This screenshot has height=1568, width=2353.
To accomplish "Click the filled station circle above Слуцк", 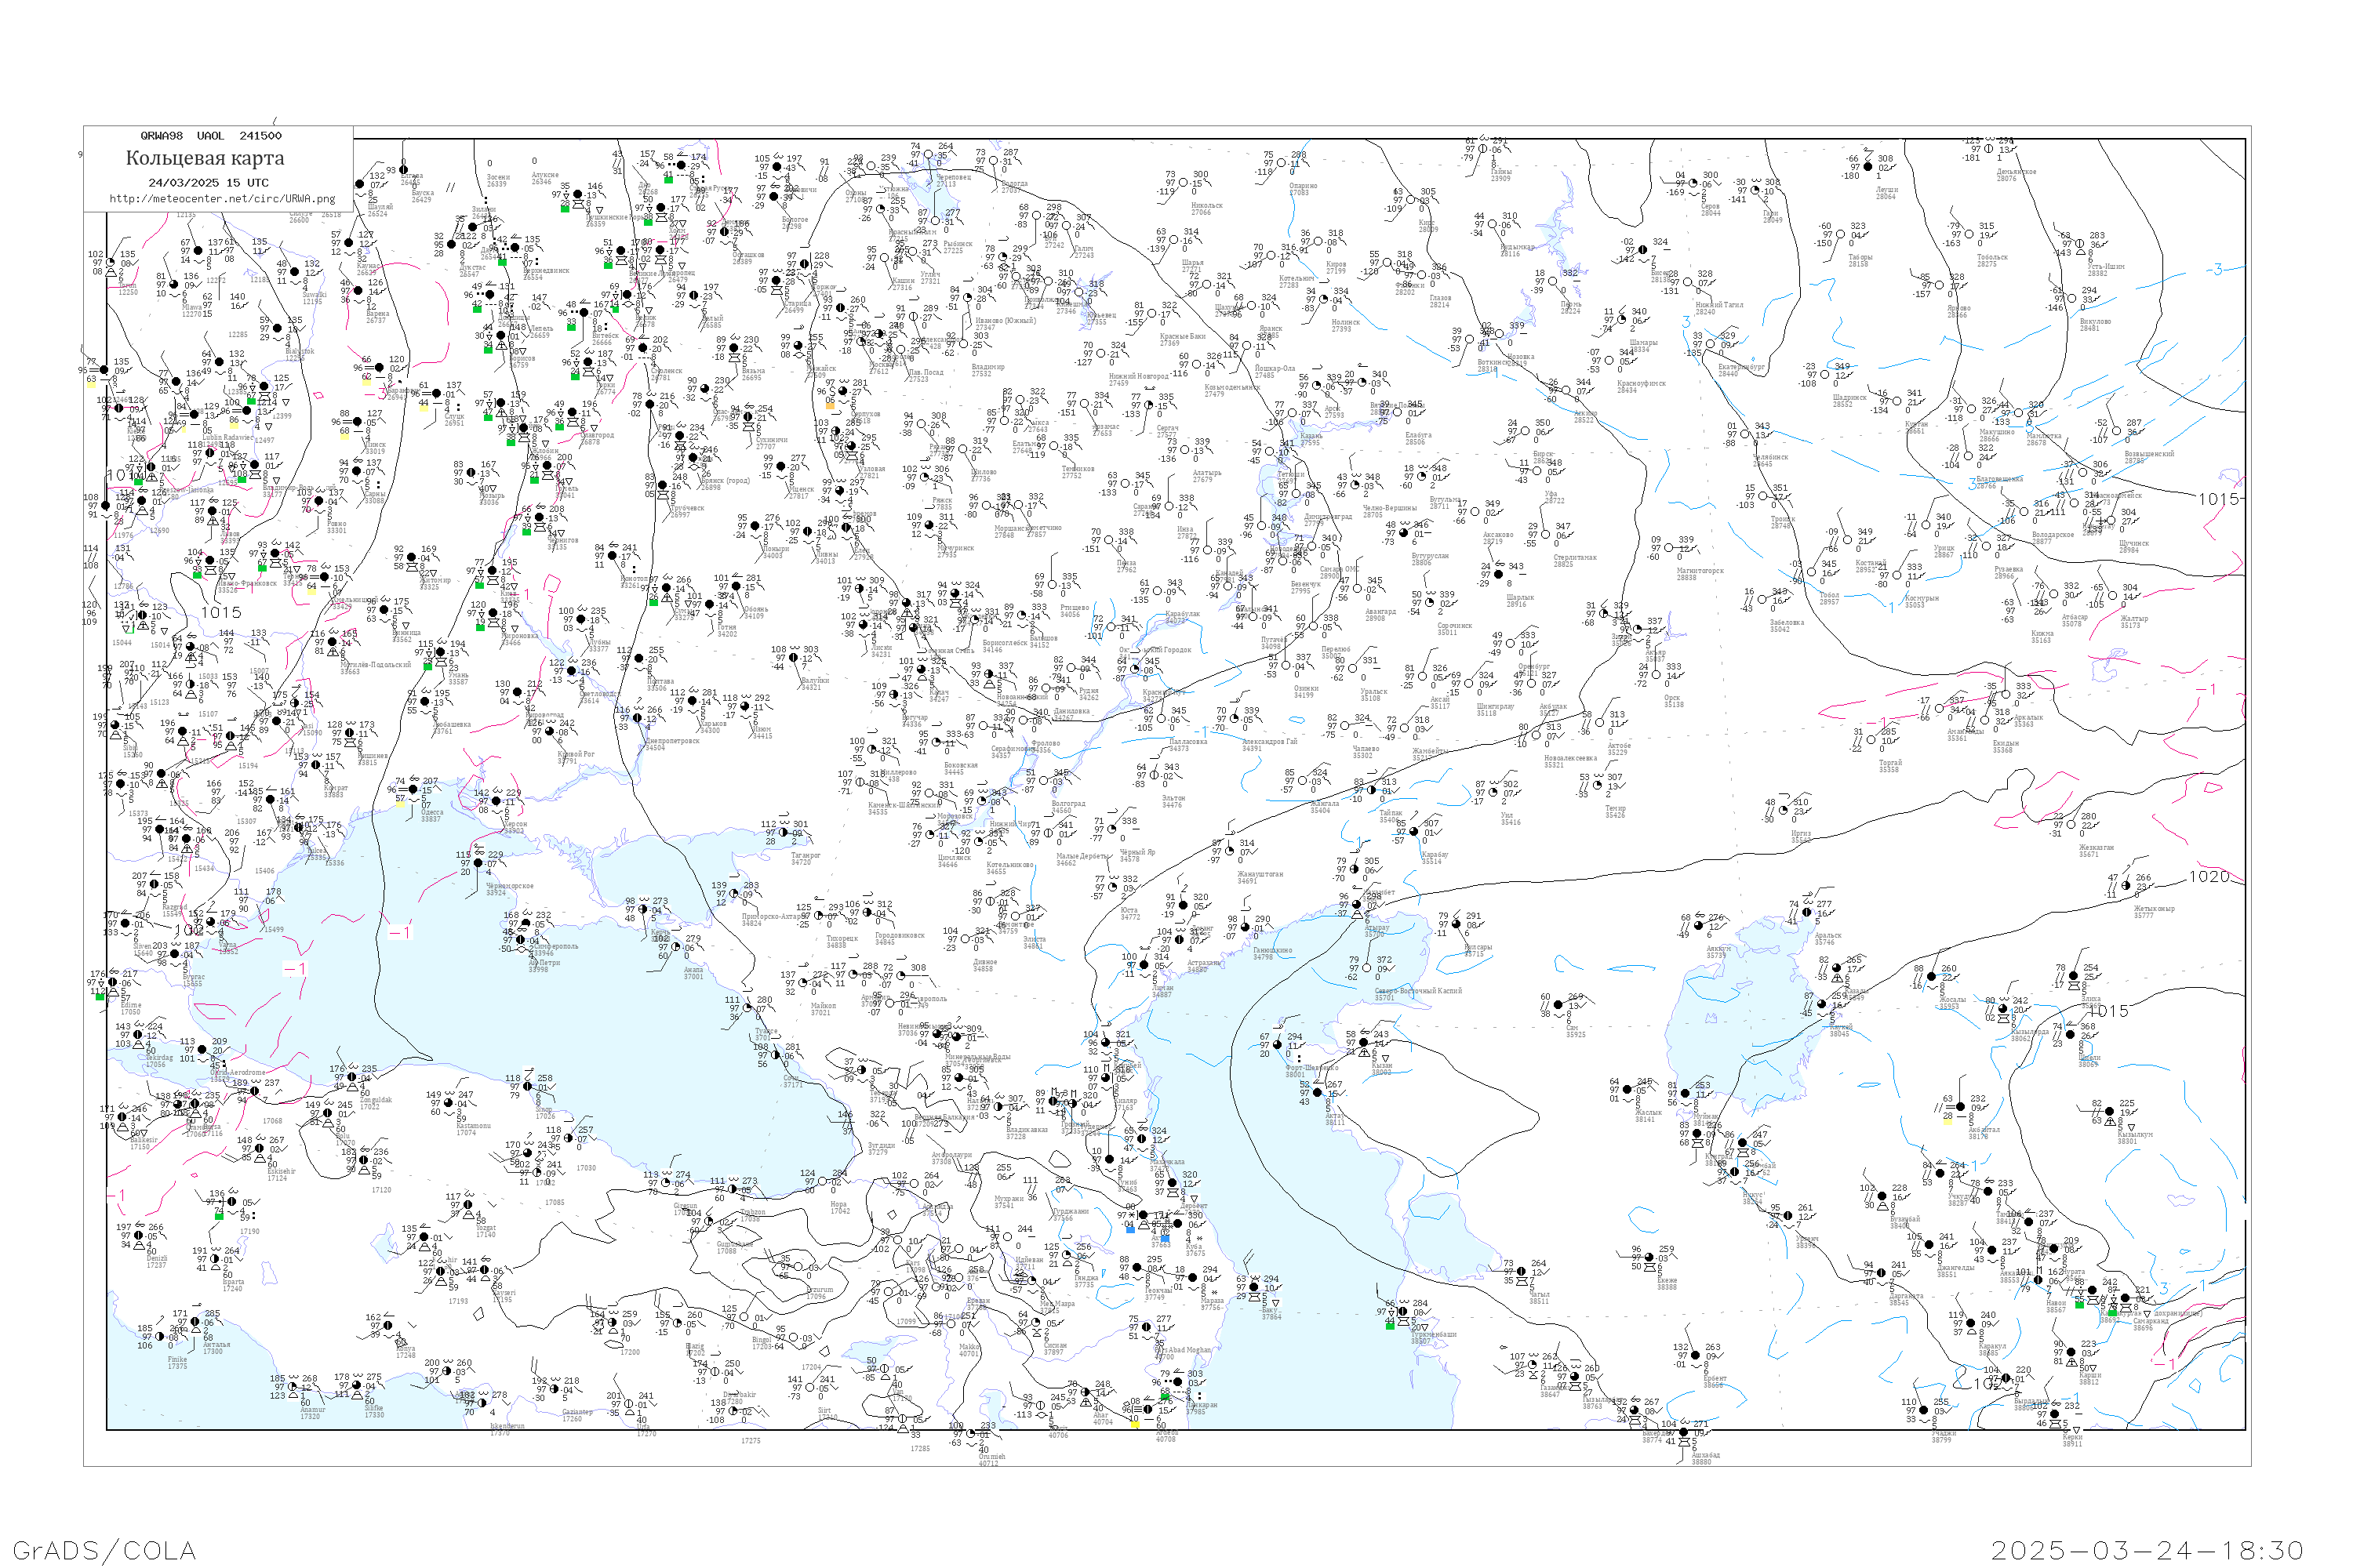I will click(x=436, y=394).
